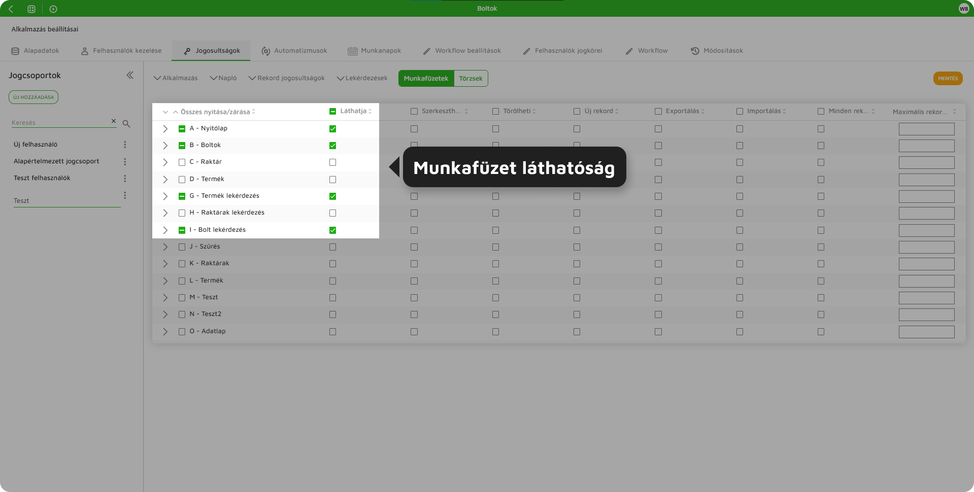The height and width of the screenshot is (492, 974).
Task: Switch to the Törzsek toggle button
Action: click(471, 78)
